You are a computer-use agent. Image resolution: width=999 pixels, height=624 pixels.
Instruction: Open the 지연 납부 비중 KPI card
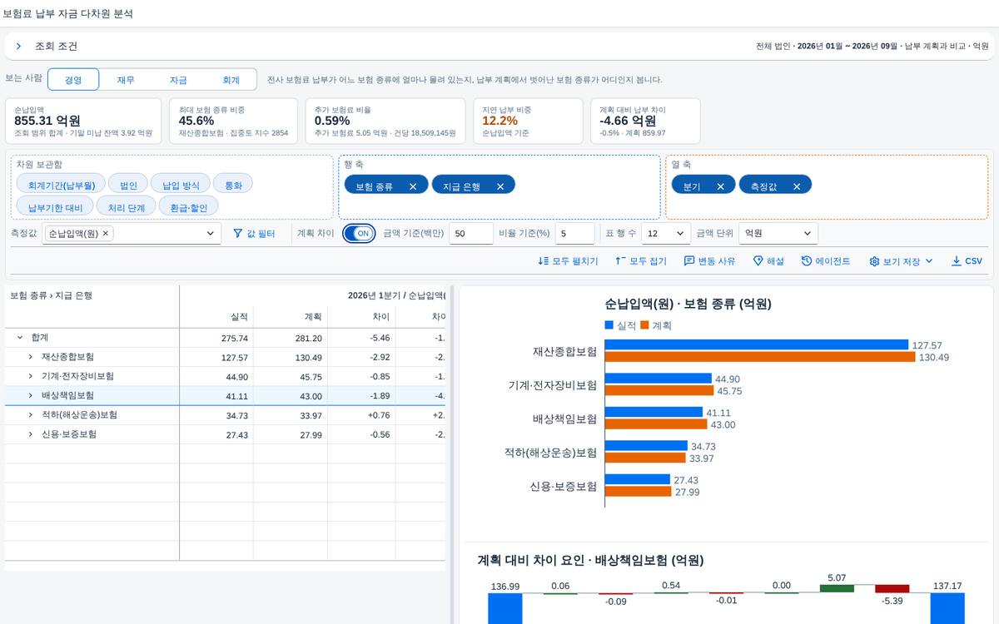529,121
